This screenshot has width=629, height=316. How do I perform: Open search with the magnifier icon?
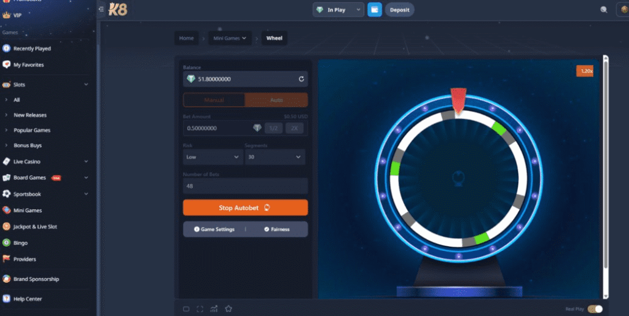[x=604, y=10]
